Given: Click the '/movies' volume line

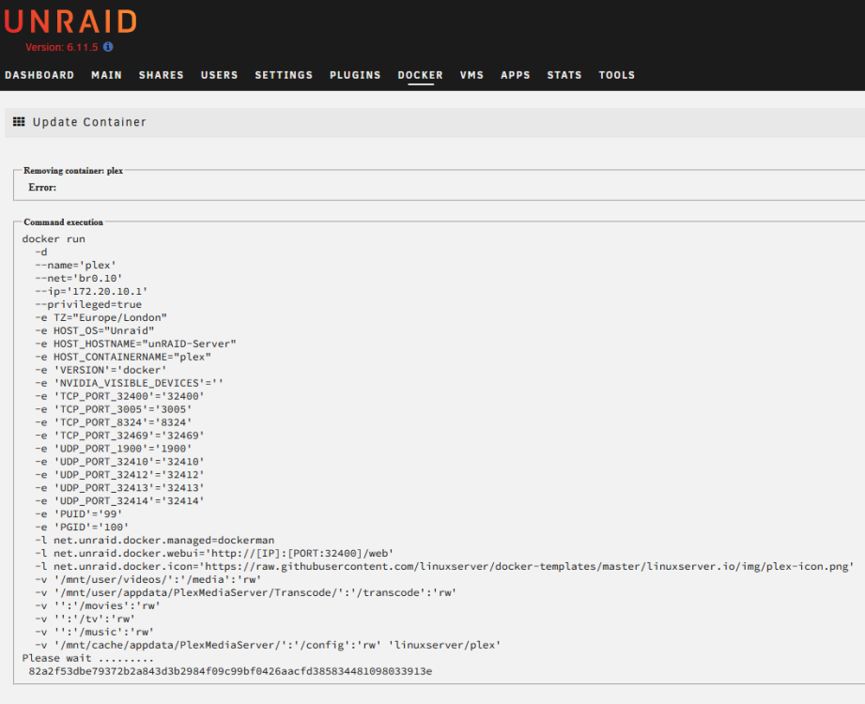Looking at the screenshot, I should (x=98, y=606).
